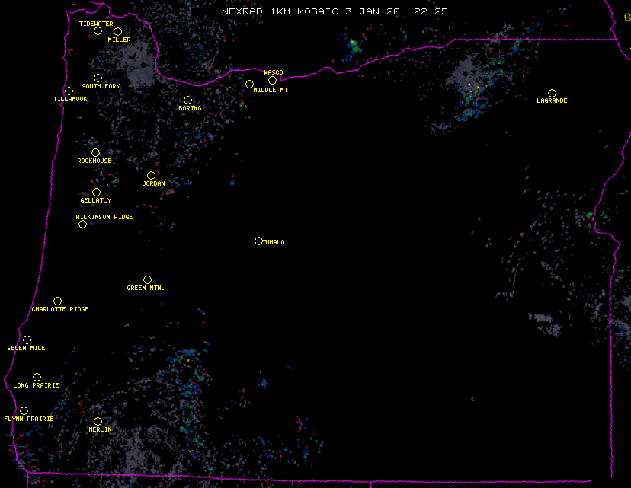This screenshot has height=488, width=631.
Task: Select the Middle Mt station marker
Action: 249,84
